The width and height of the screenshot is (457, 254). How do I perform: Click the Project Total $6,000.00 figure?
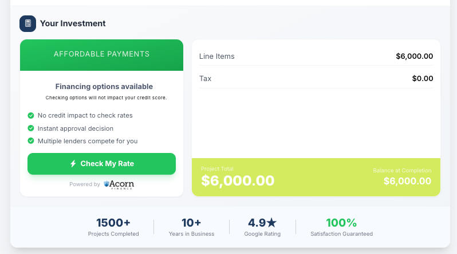(x=238, y=181)
